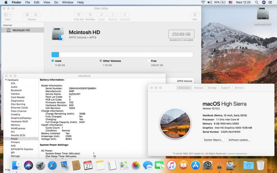Open Reminders list icon in Dock

point(112,165)
